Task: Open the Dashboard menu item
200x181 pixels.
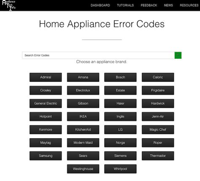Action: [100, 5]
